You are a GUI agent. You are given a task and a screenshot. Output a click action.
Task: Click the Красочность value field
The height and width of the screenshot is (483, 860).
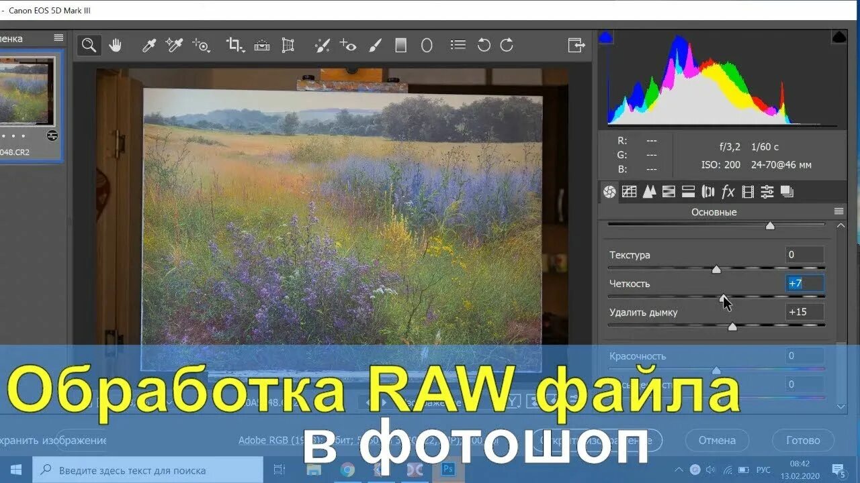click(x=805, y=356)
